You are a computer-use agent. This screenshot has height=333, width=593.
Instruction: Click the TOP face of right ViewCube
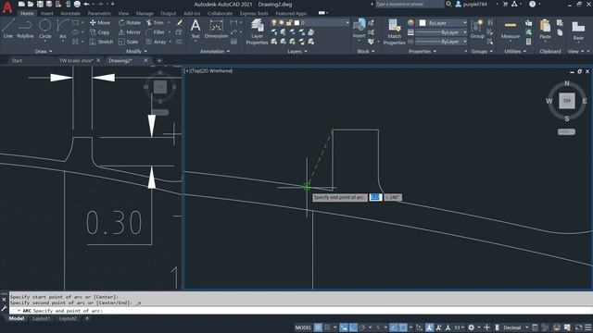(566, 101)
